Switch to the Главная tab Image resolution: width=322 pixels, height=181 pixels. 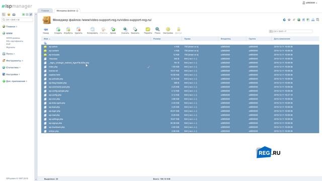pyautogui.click(x=45, y=11)
